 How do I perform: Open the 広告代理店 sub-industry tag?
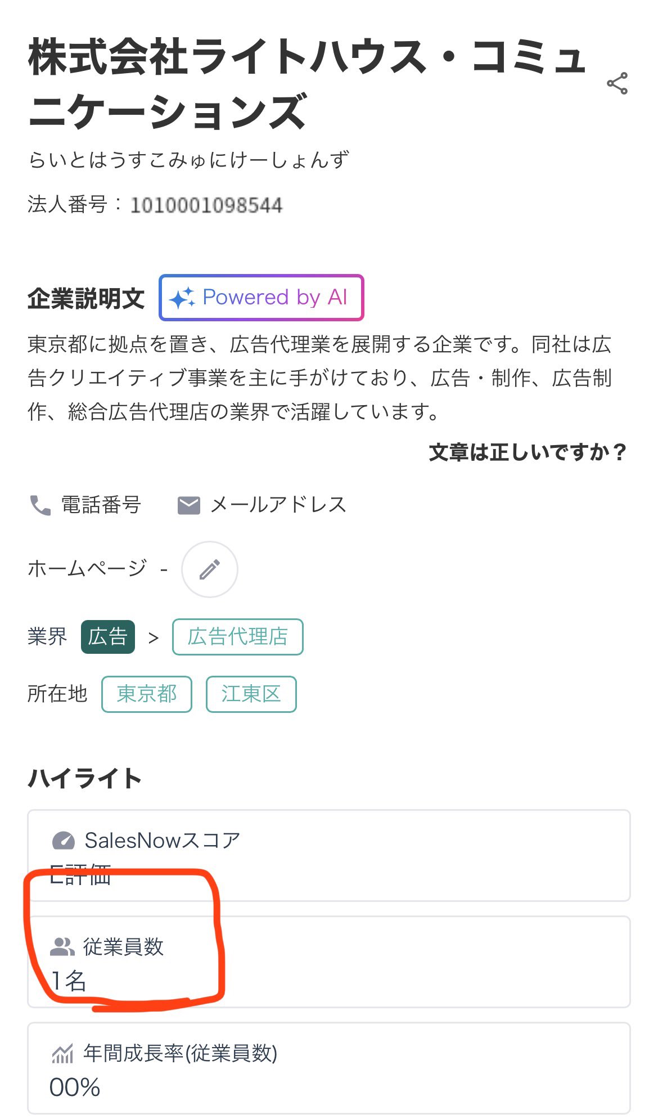tap(237, 637)
